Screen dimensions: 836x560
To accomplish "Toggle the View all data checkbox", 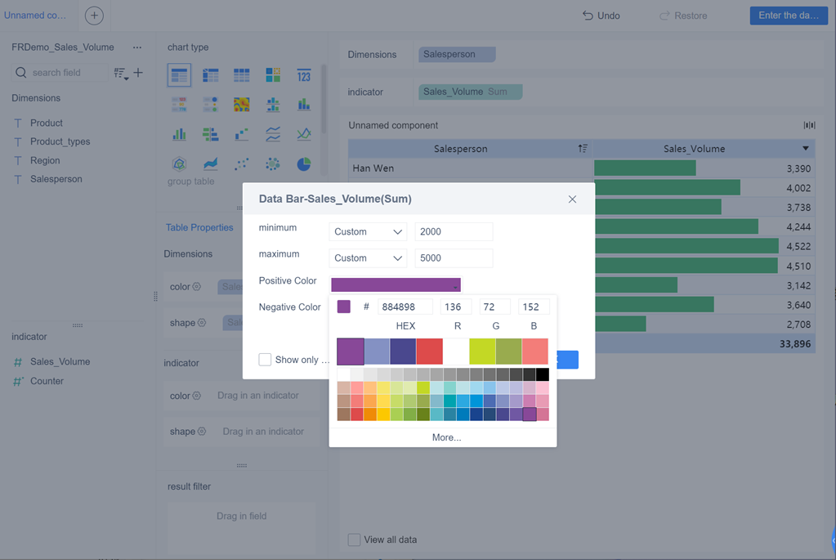I will click(354, 540).
